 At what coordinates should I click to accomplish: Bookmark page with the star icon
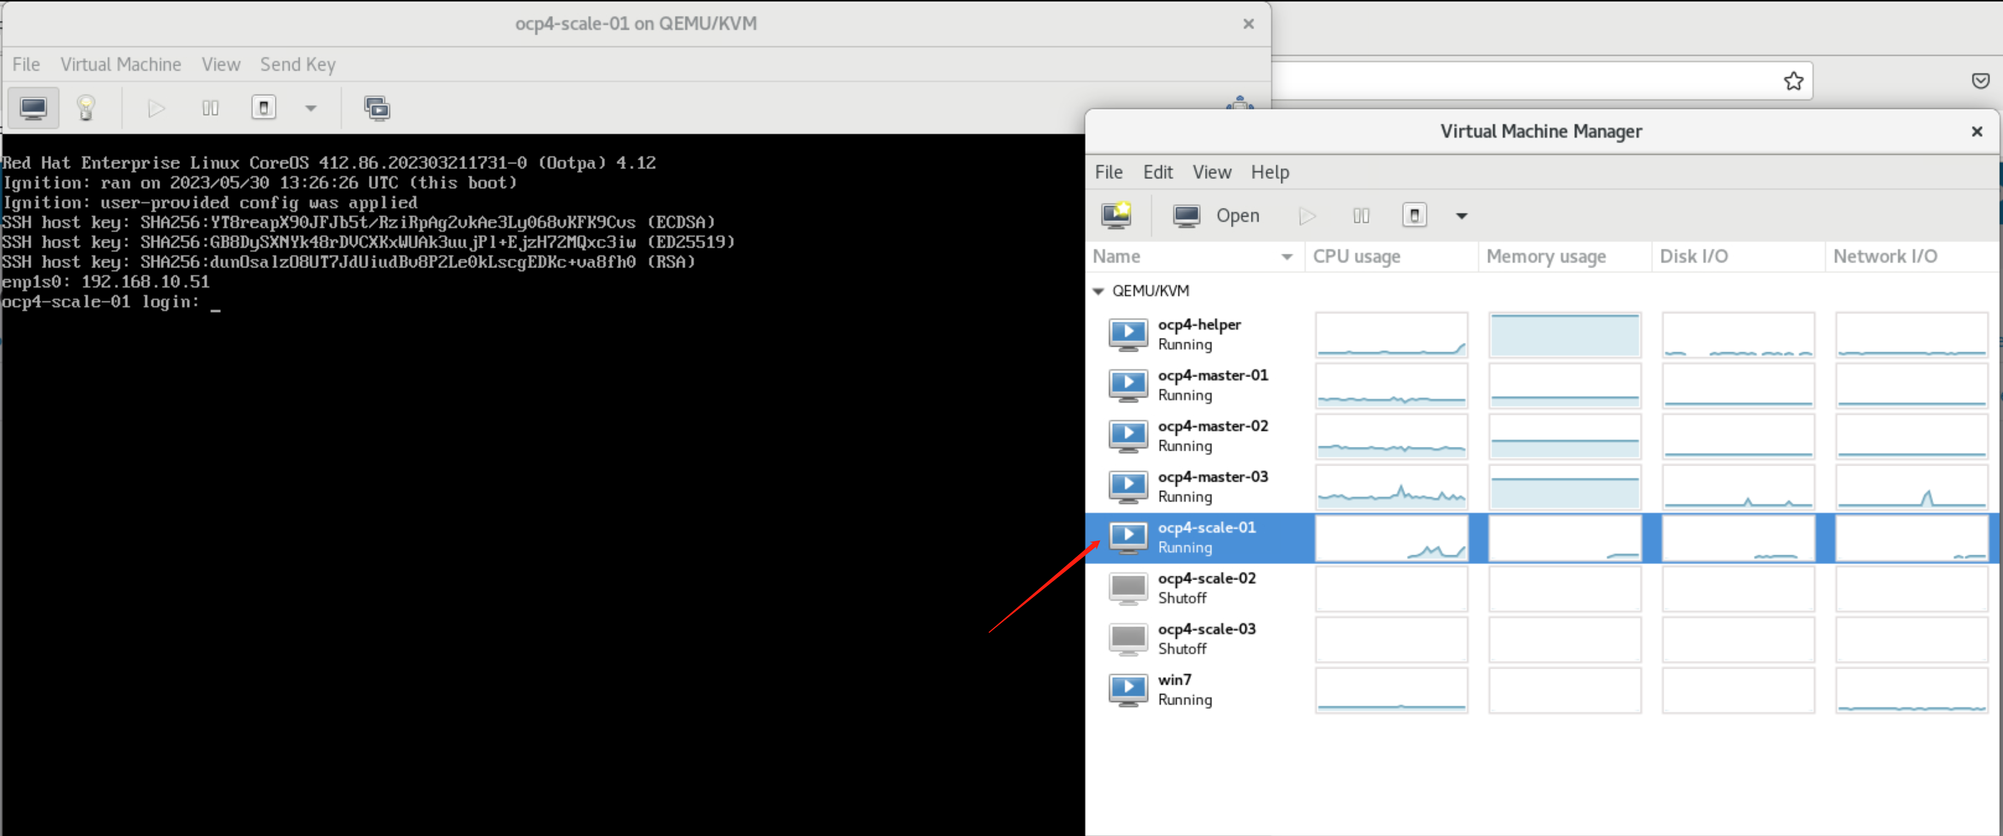tap(1793, 81)
